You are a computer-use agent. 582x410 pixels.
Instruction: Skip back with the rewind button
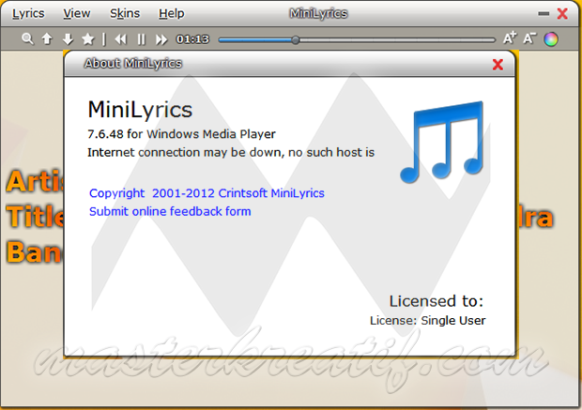point(121,39)
